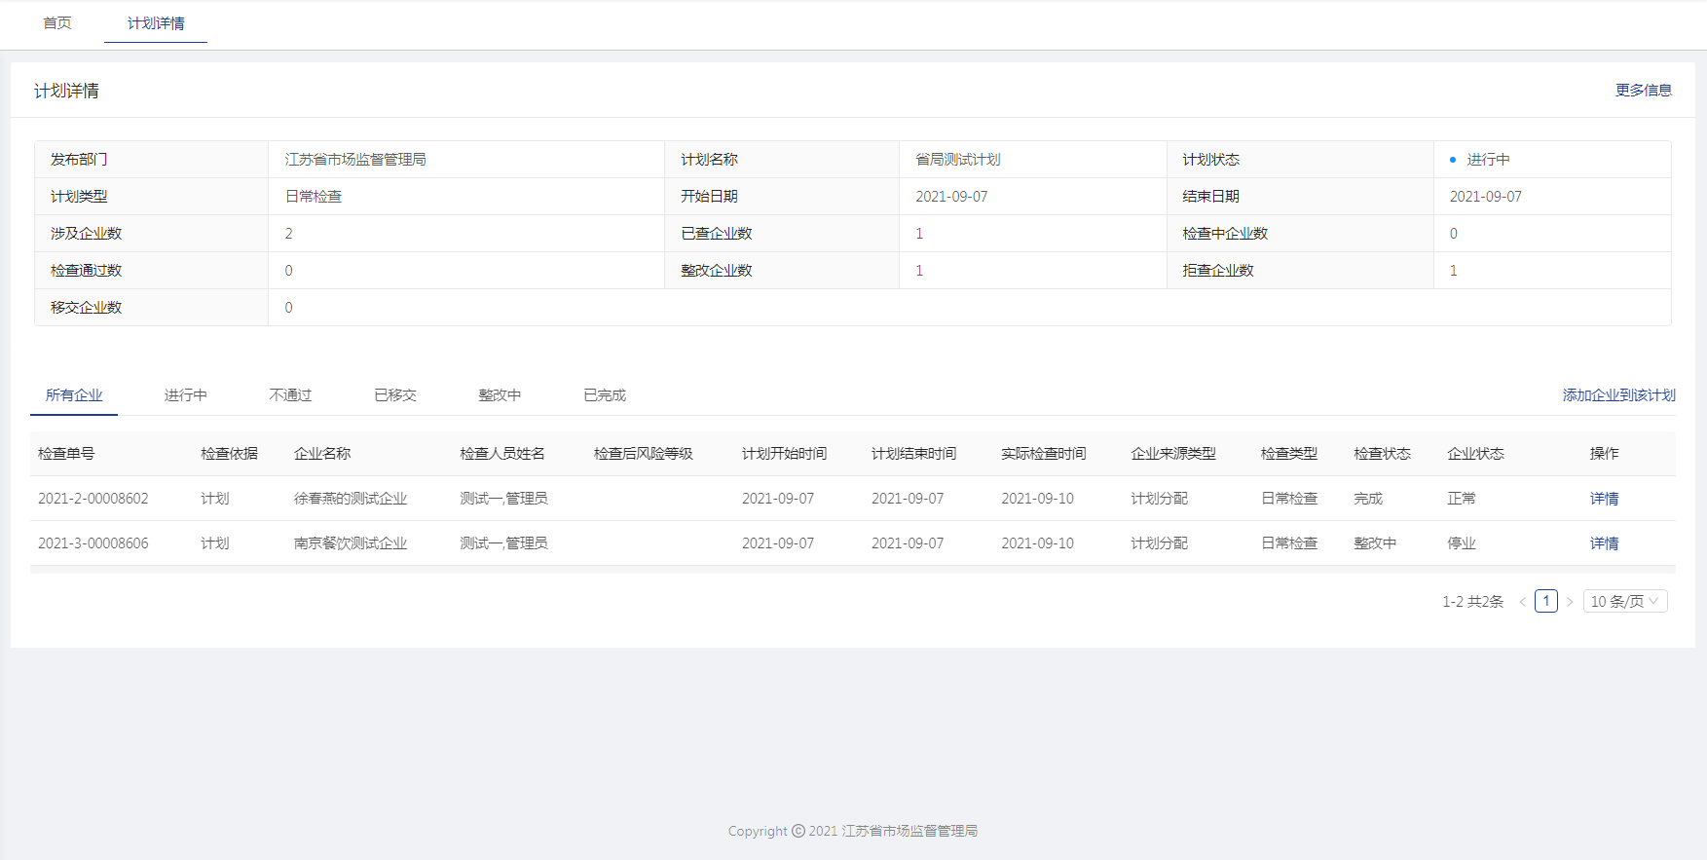This screenshot has height=860, width=1707.
Task: Click inspection number 2021-2-00008602 cell
Action: (x=93, y=499)
